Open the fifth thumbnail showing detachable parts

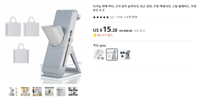pyautogui.click(x=61, y=92)
